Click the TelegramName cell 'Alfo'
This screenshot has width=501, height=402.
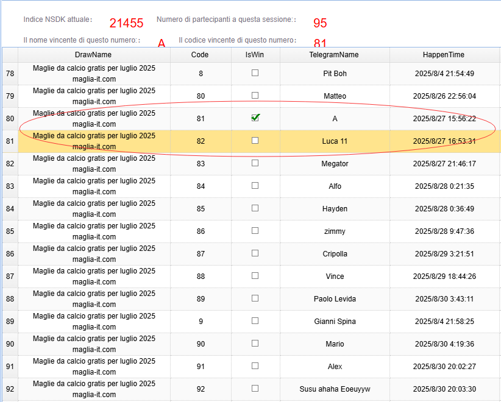pos(335,186)
